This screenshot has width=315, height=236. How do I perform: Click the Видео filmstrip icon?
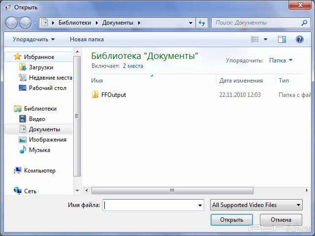click(x=23, y=119)
